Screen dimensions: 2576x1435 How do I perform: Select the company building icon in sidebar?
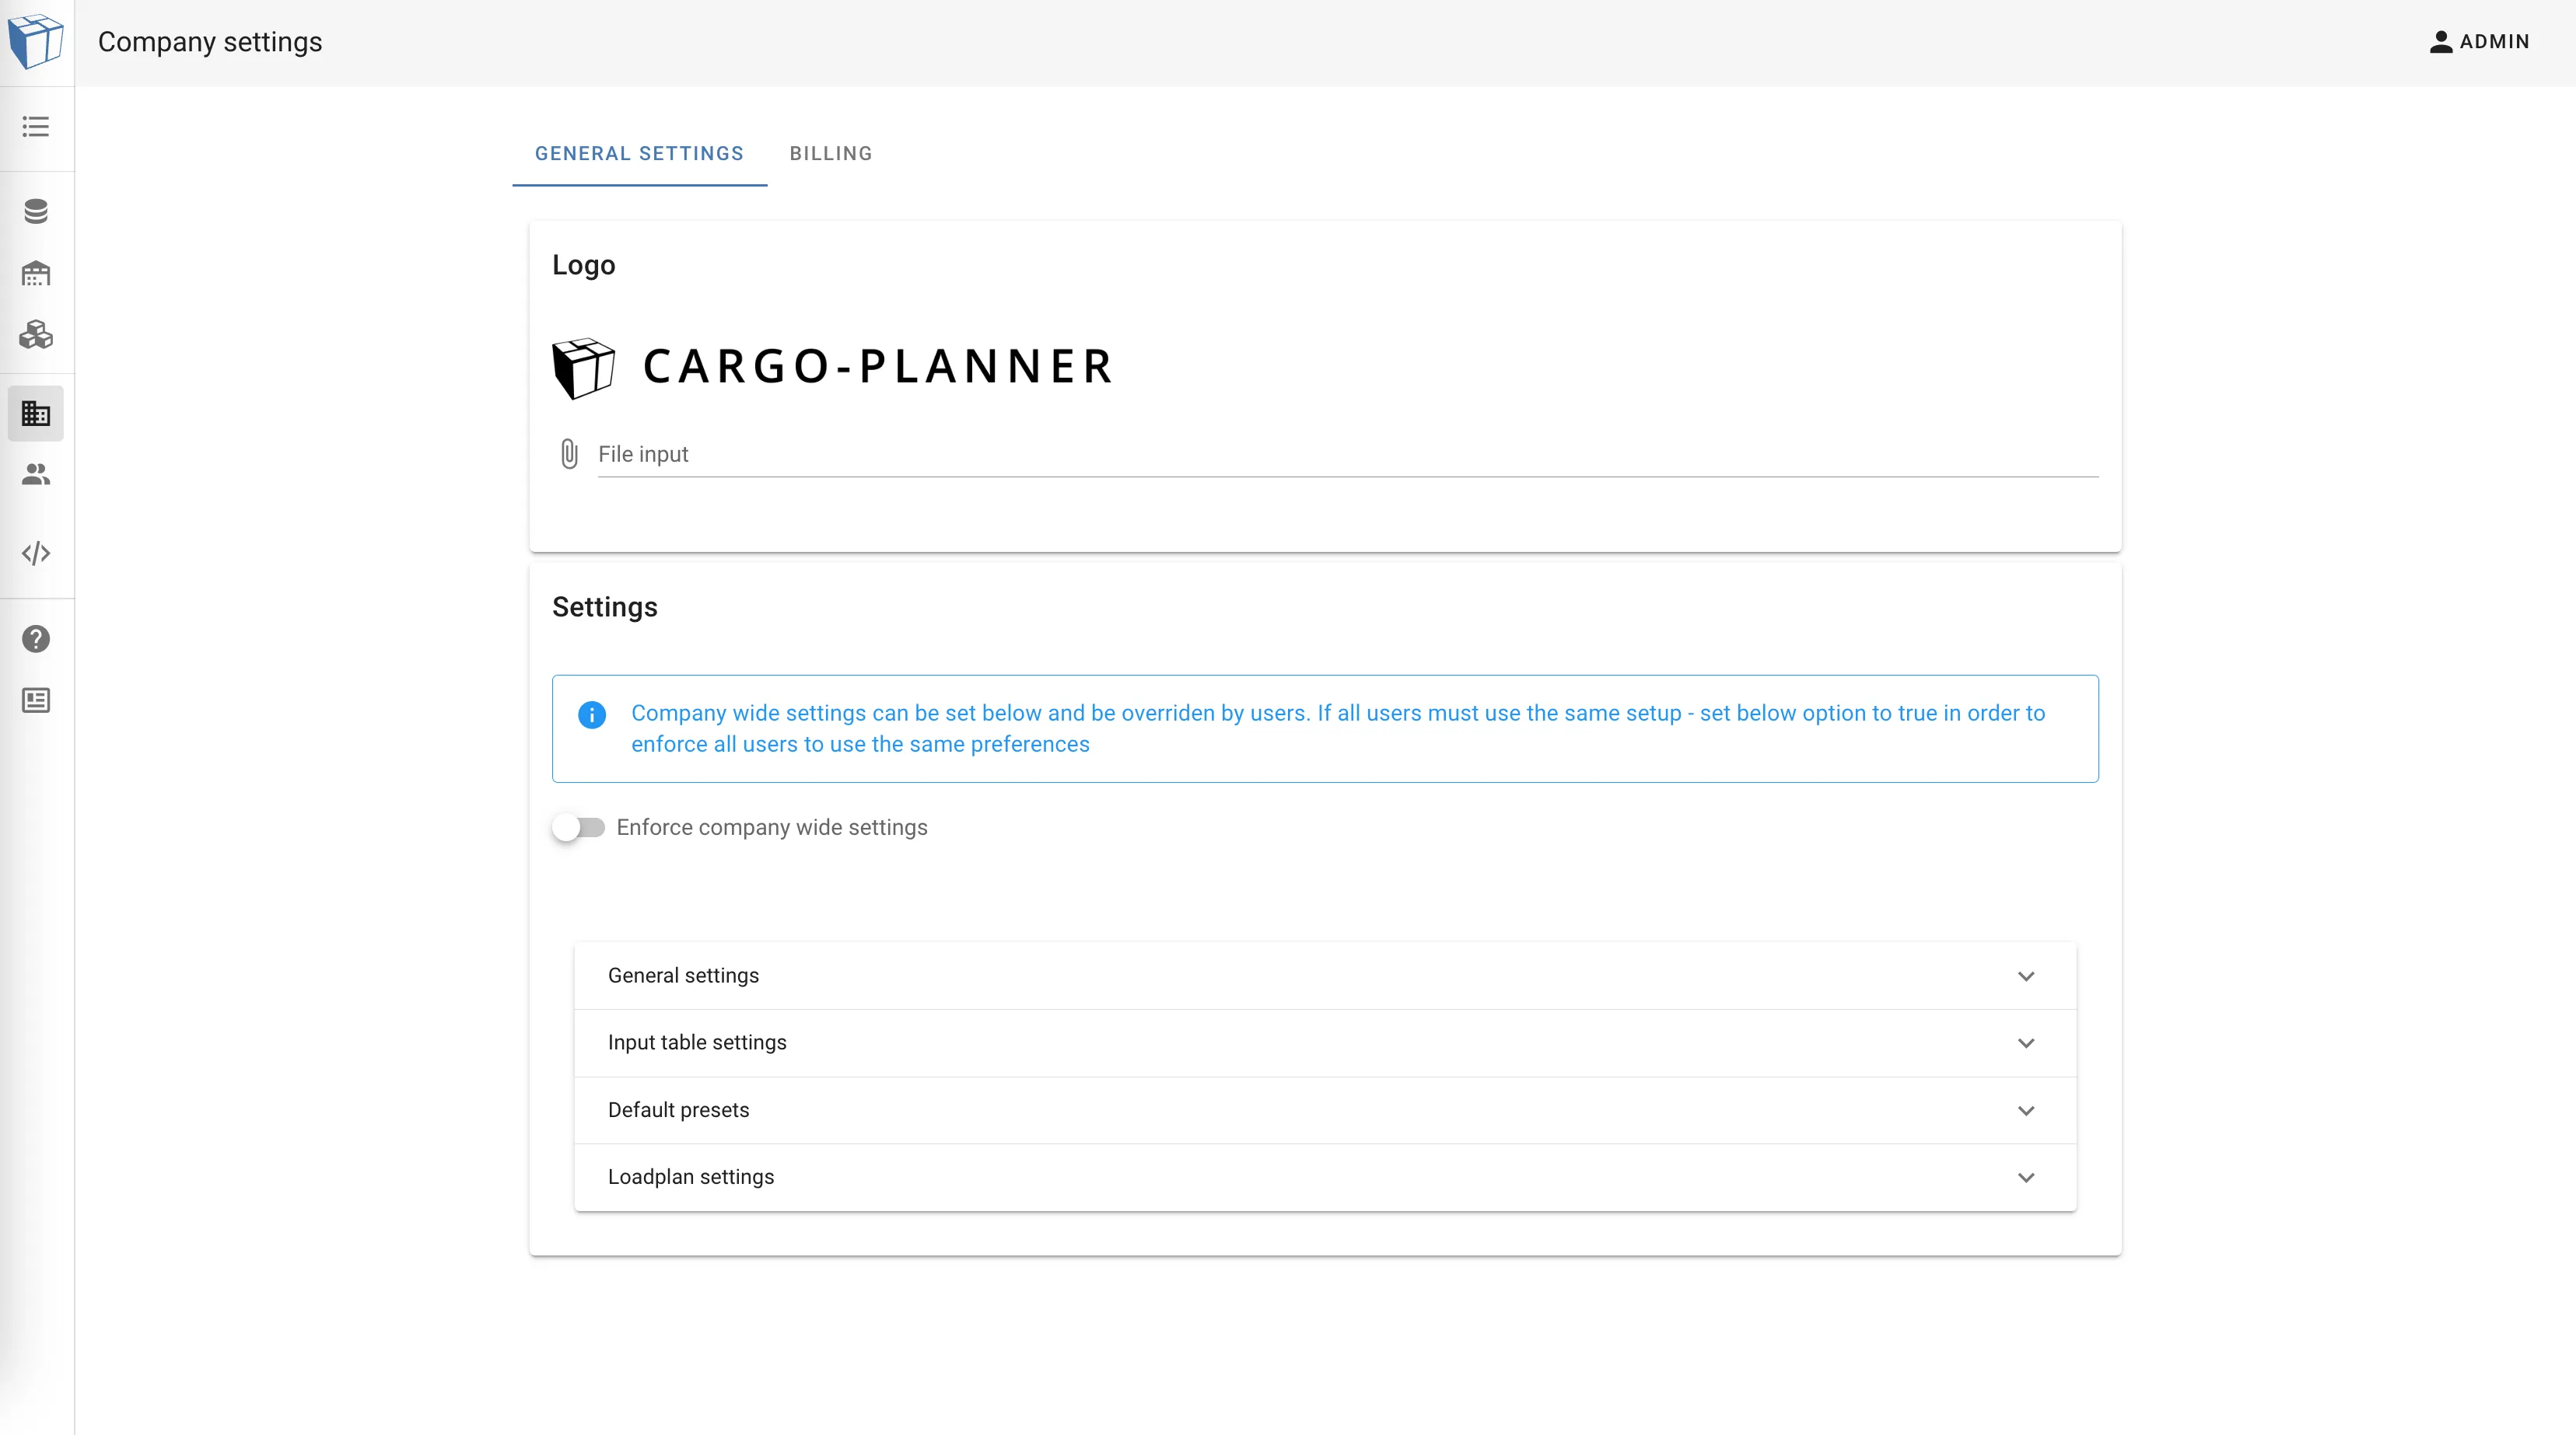[x=36, y=413]
